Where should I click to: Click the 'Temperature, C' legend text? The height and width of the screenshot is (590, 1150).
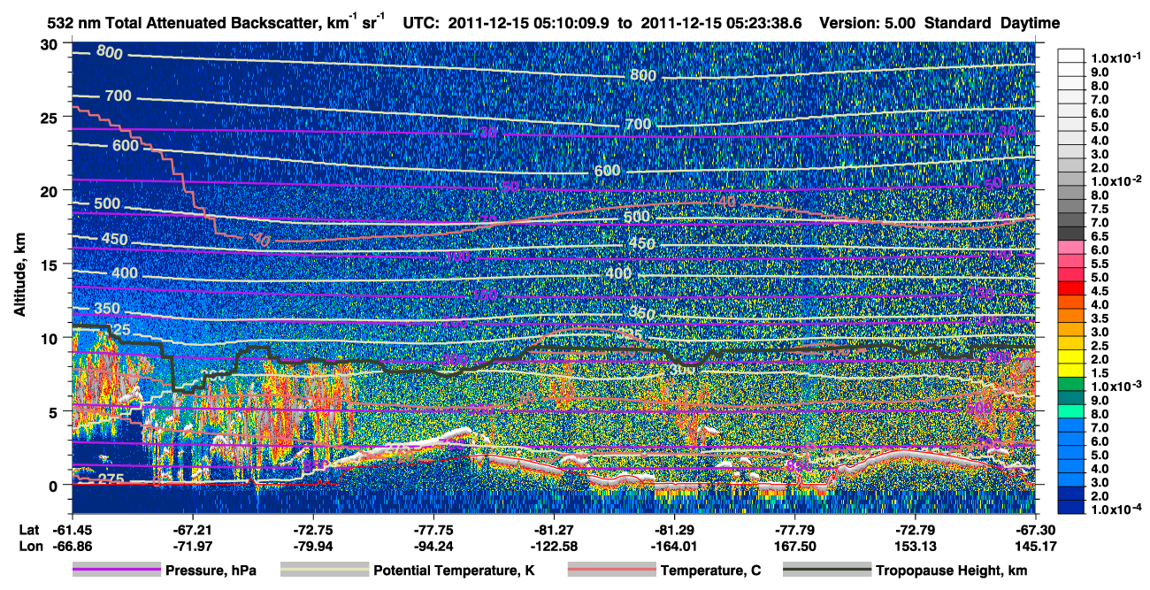point(710,571)
